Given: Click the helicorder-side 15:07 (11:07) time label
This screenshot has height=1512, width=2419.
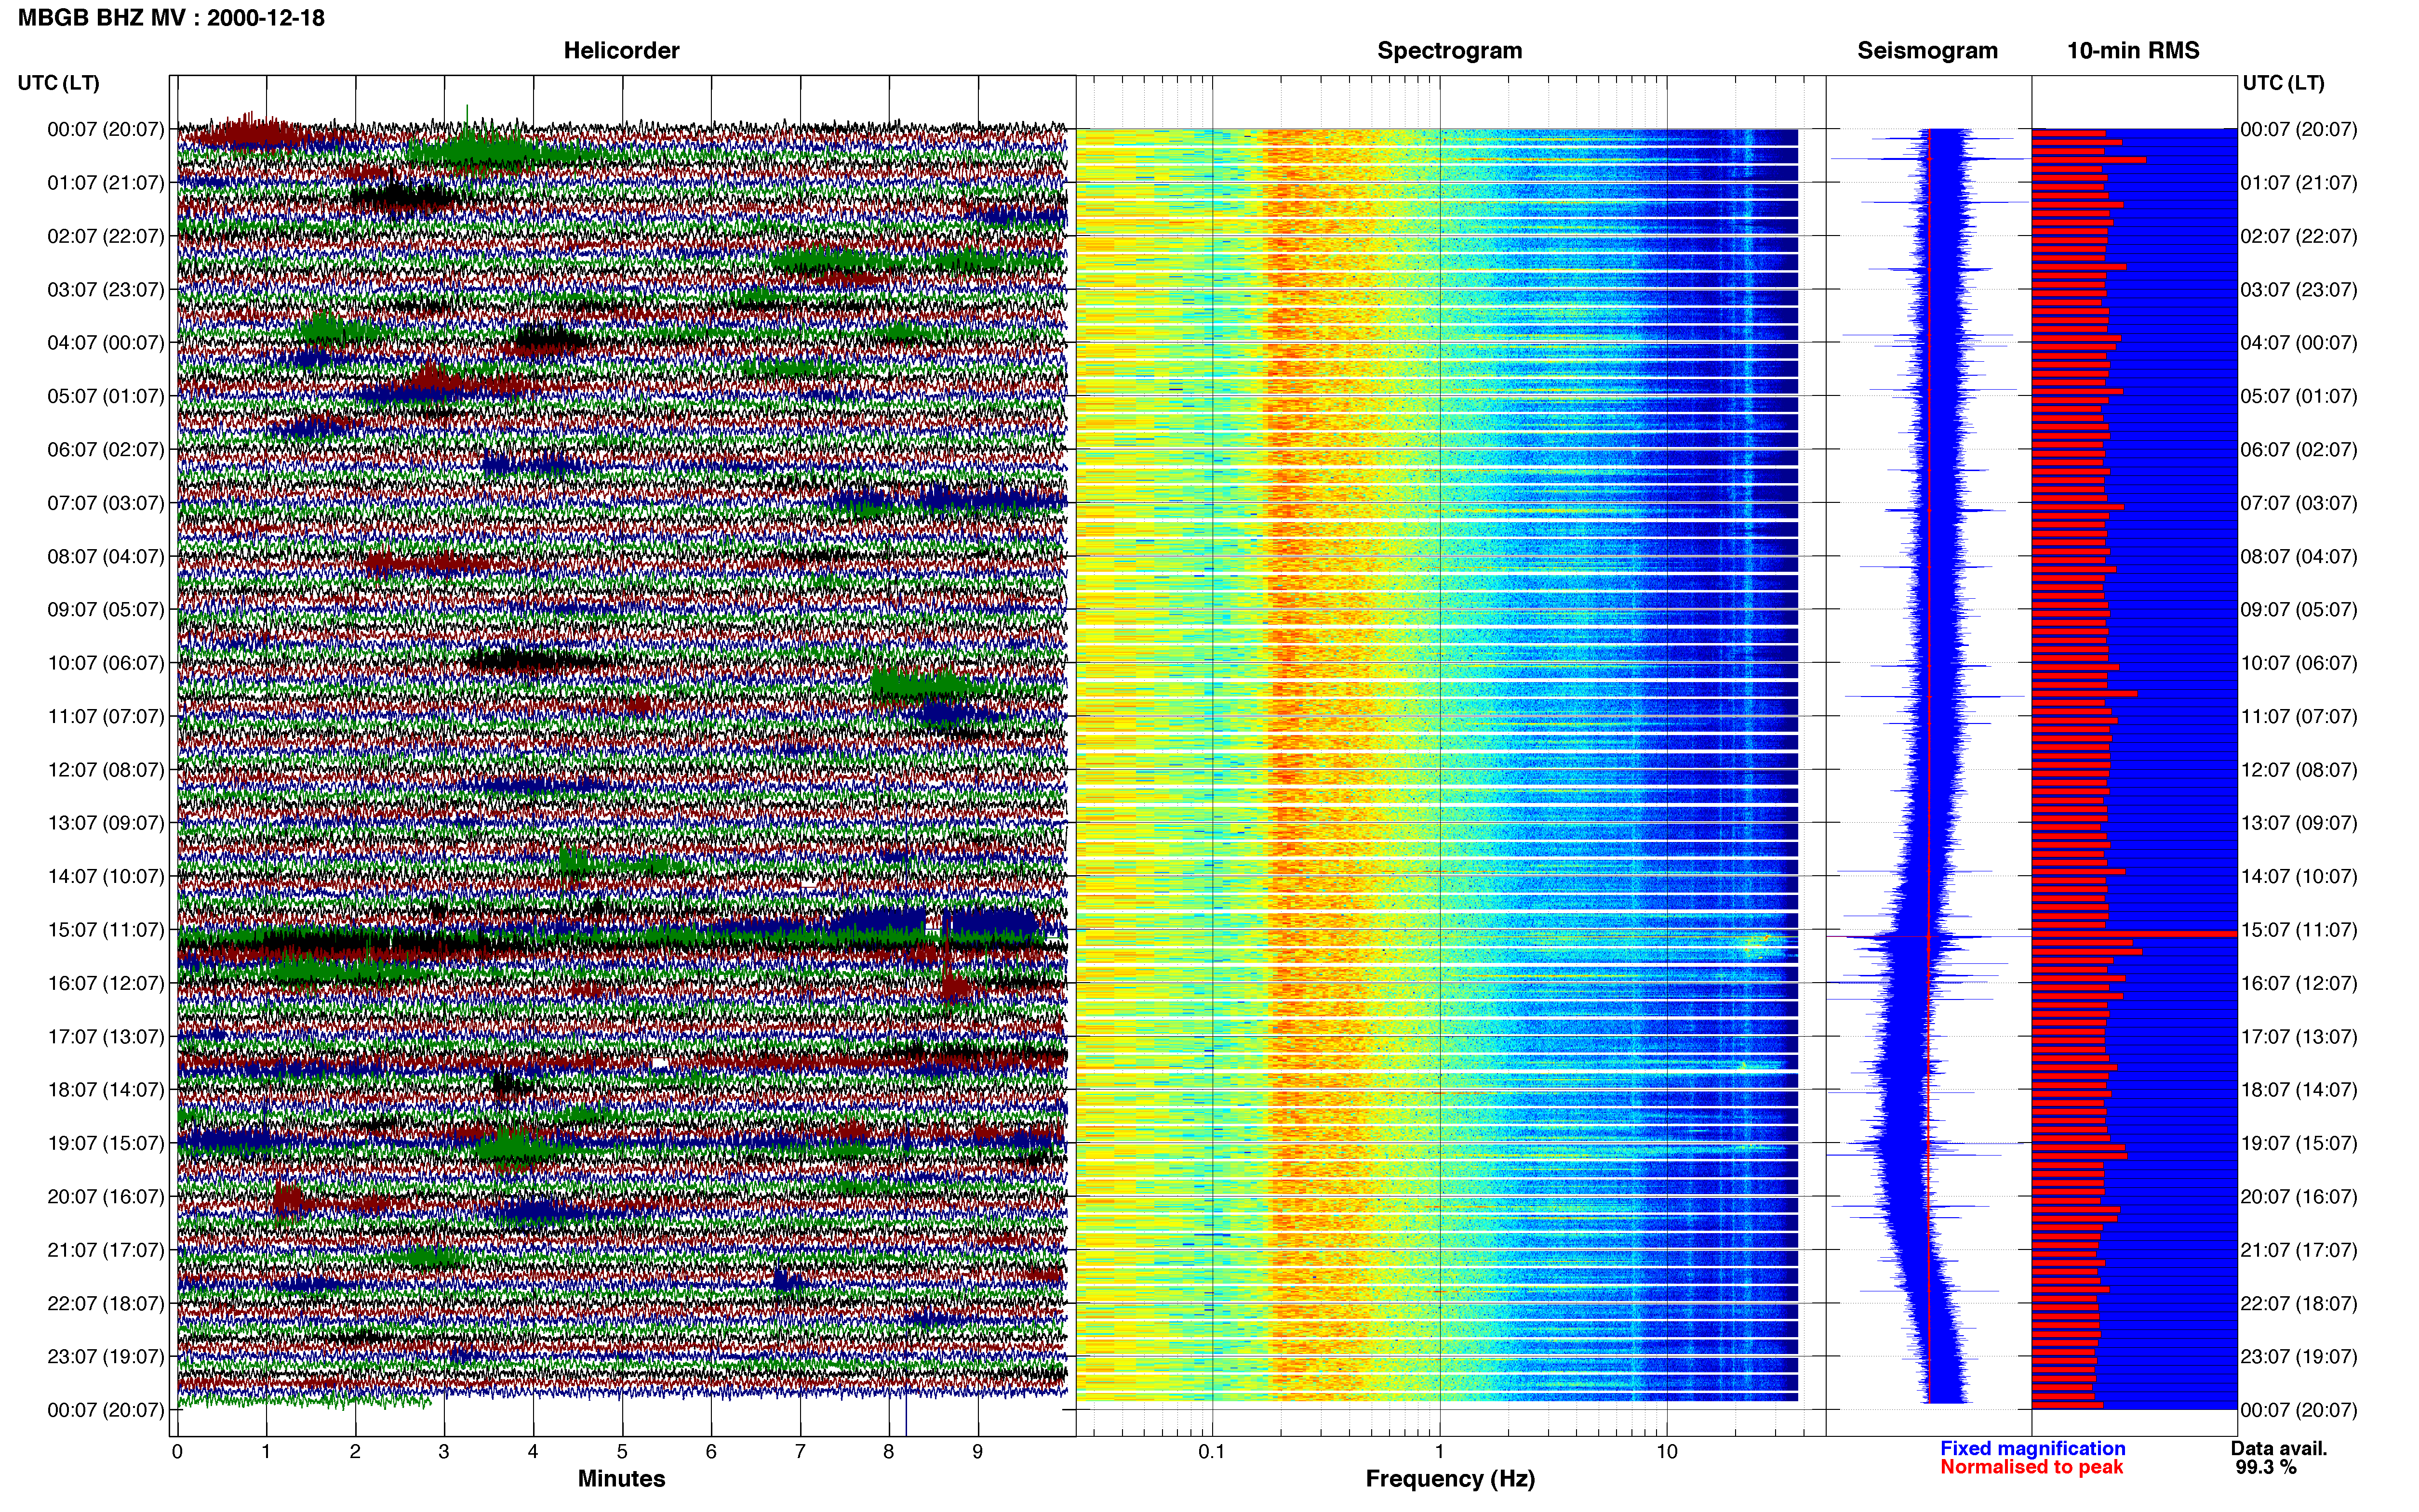Looking at the screenshot, I should (106, 930).
